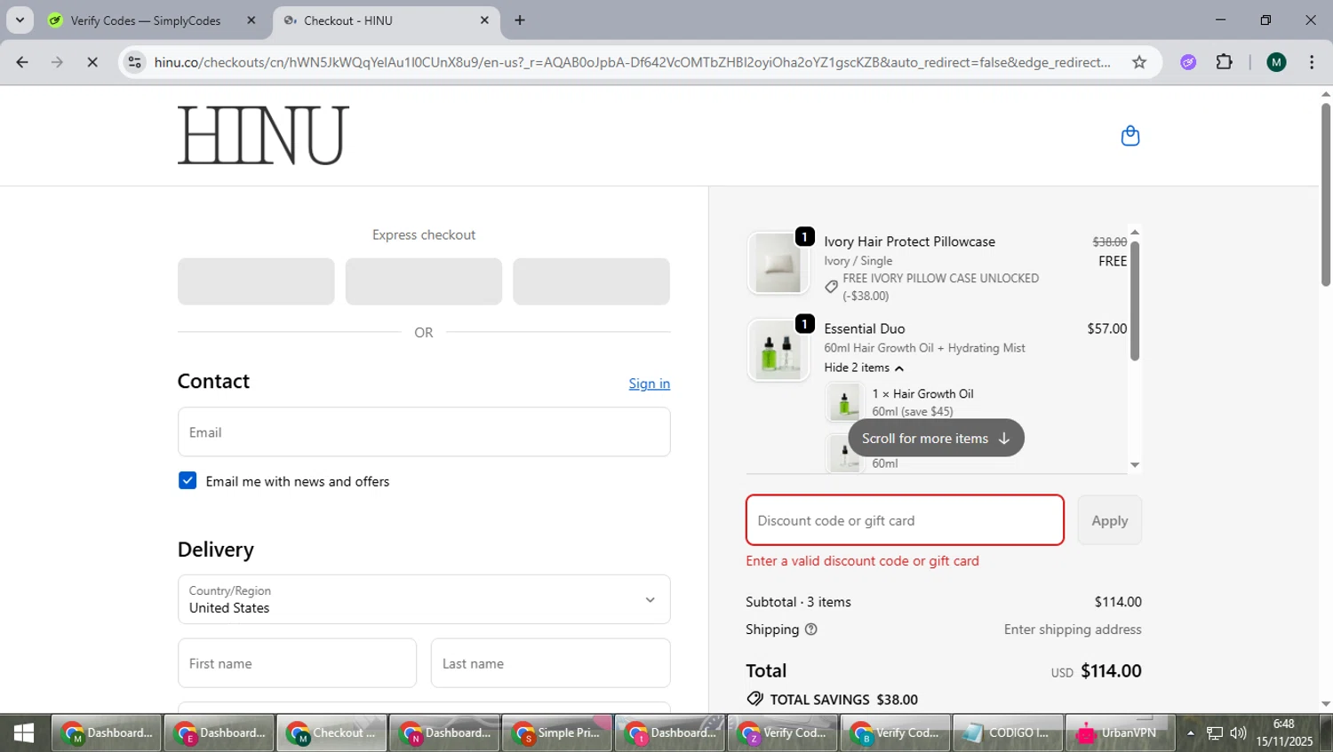The height and width of the screenshot is (752, 1333).
Task: Click volume icon in system tray
Action: 1238,733
